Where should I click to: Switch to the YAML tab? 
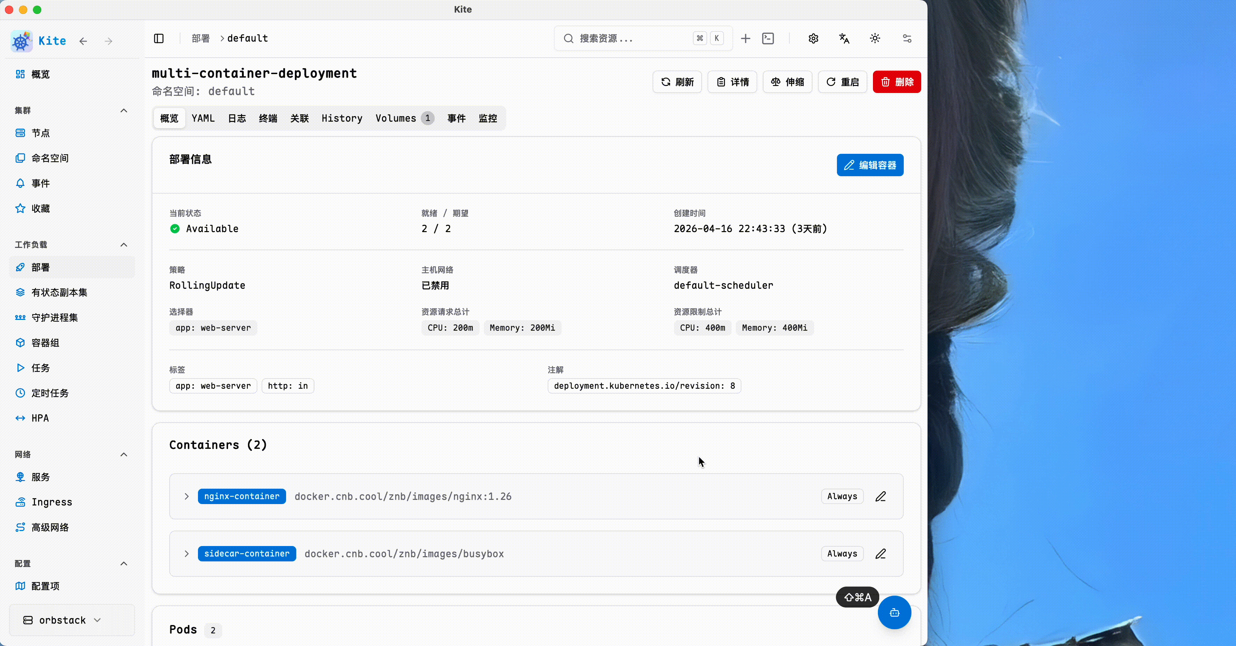(203, 118)
